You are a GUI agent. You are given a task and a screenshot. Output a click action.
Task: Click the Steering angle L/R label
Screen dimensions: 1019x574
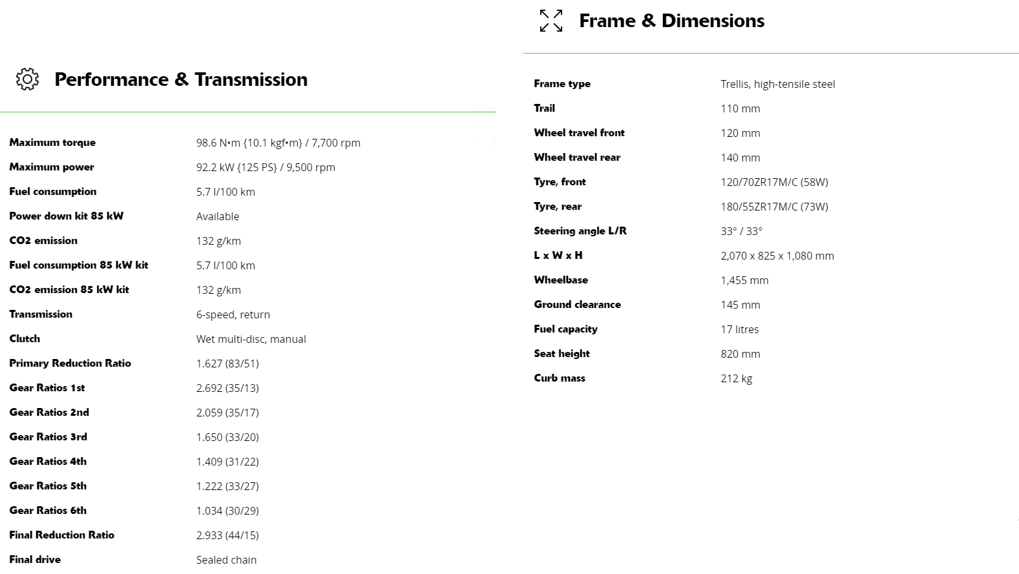coord(580,231)
